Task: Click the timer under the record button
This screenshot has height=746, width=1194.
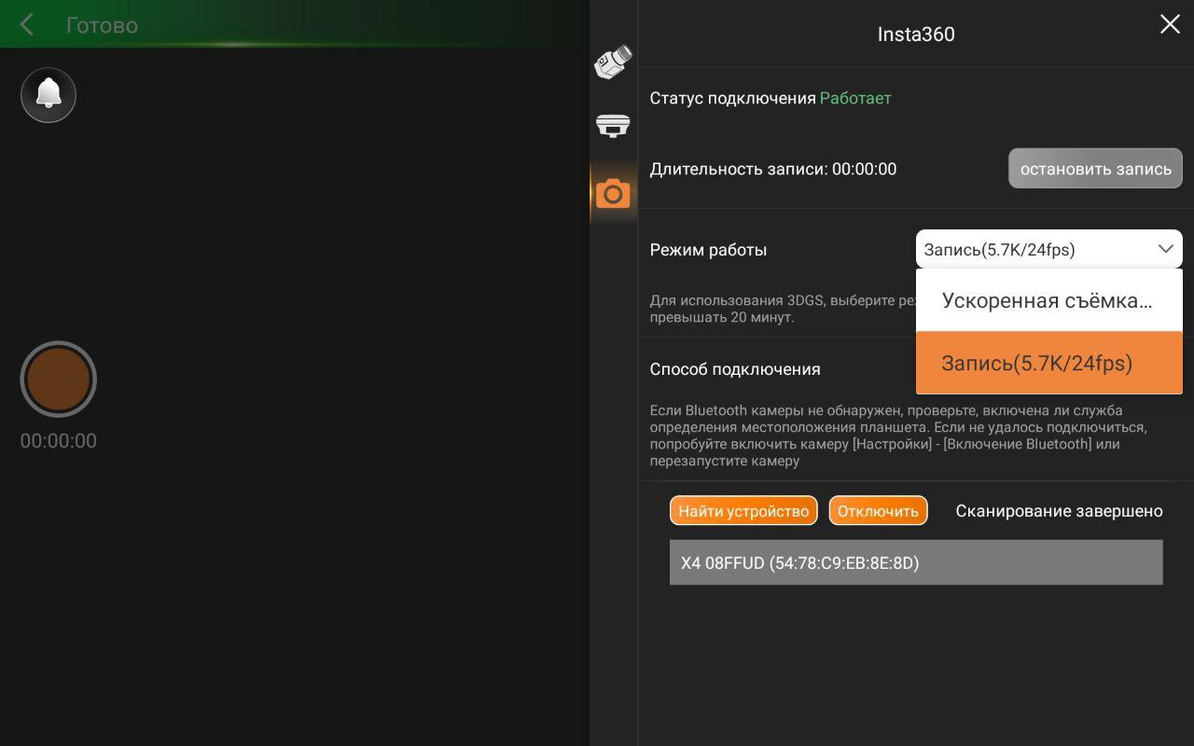Action: [x=59, y=441]
